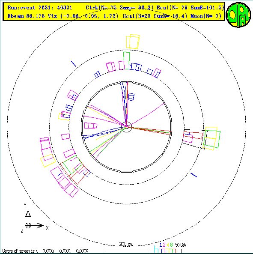Click the green 8 GeV legend label
253x254 pixels.
(x=171, y=245)
